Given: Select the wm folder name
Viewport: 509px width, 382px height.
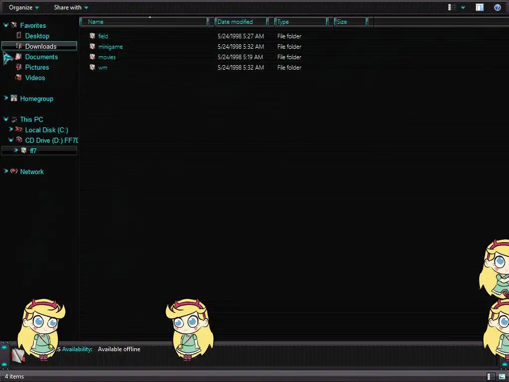Looking at the screenshot, I should pyautogui.click(x=102, y=67).
